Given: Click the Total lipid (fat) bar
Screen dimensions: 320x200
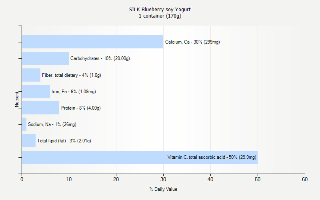Looking at the screenshot, I should (x=29, y=141).
